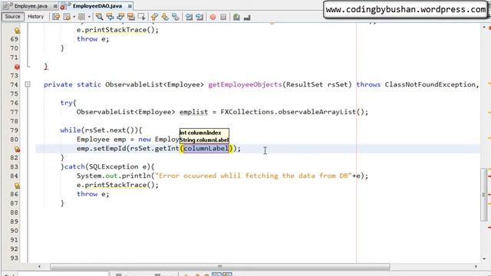Click 'rsSet.next()' in the while condition
Viewport: 491px width, 276px height.
(110, 130)
